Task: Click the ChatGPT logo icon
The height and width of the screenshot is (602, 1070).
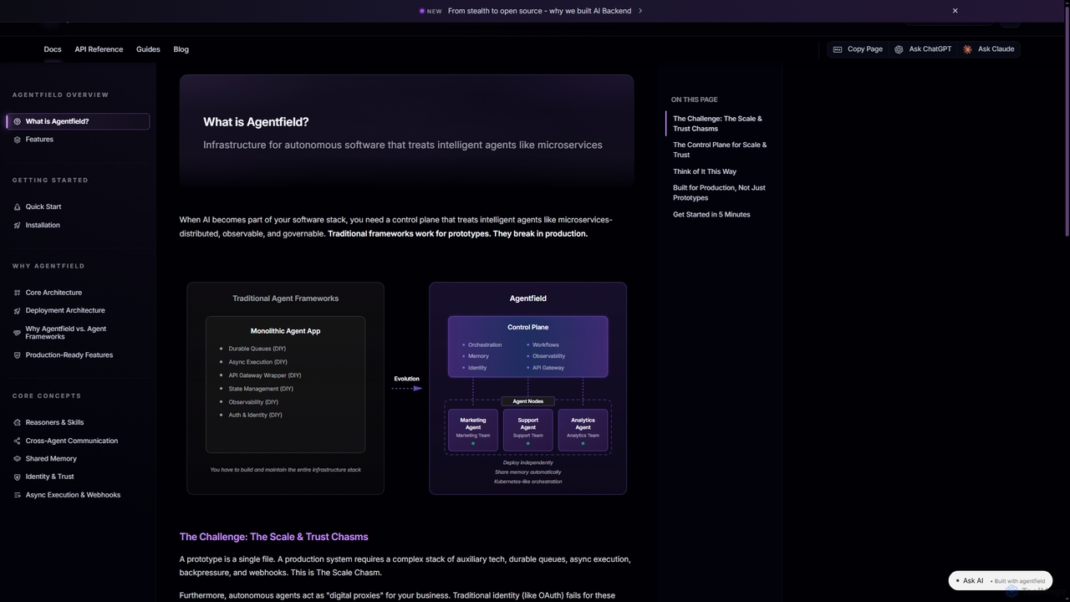Action: [x=899, y=49]
